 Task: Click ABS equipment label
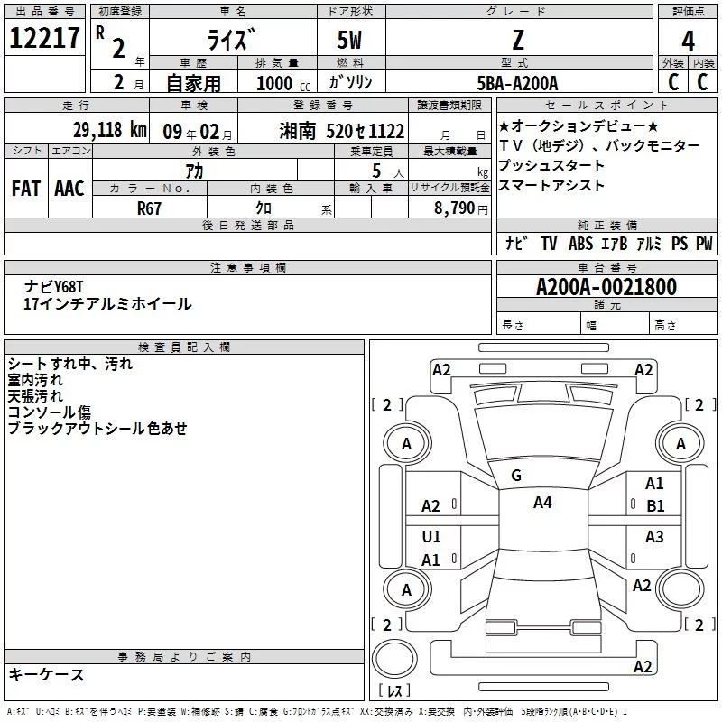point(580,243)
